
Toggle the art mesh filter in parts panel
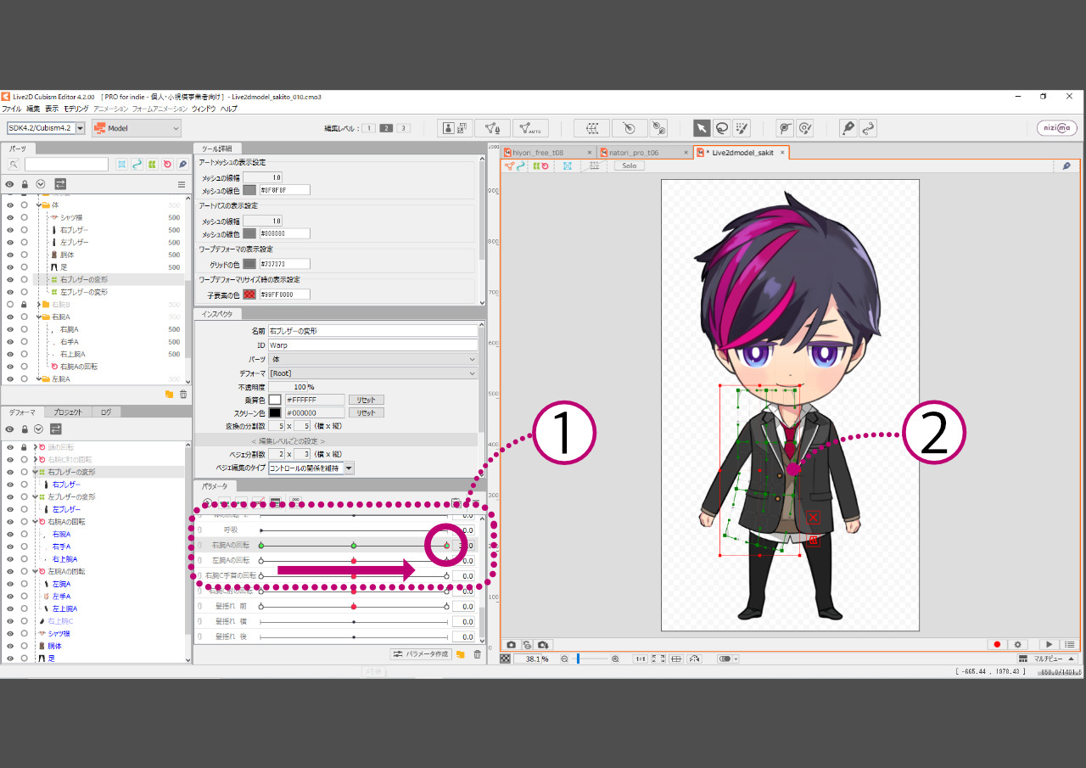click(x=122, y=164)
